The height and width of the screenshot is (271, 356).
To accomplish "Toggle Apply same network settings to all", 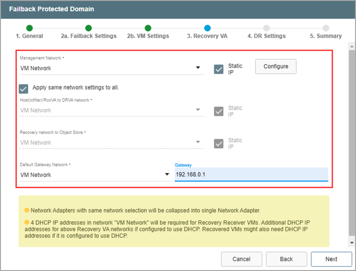I will coord(23,88).
